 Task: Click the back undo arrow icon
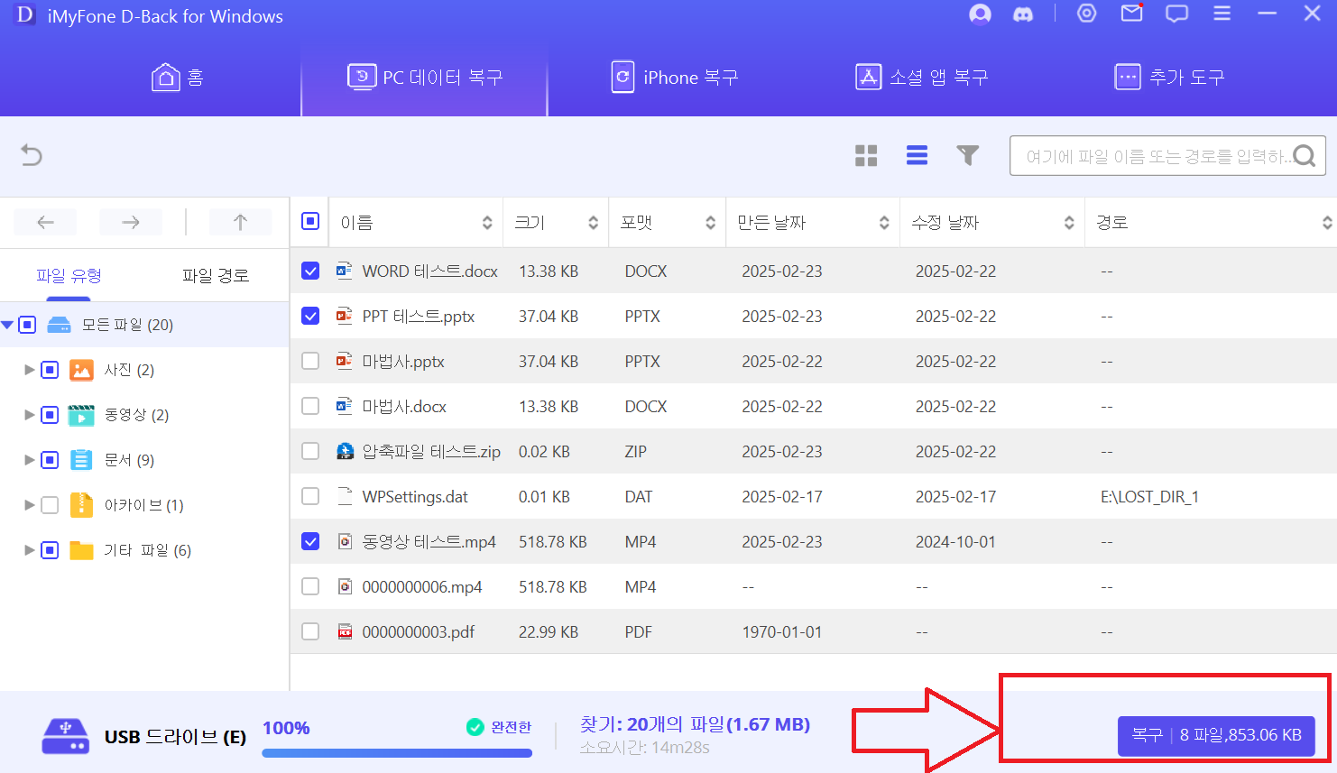point(32,155)
